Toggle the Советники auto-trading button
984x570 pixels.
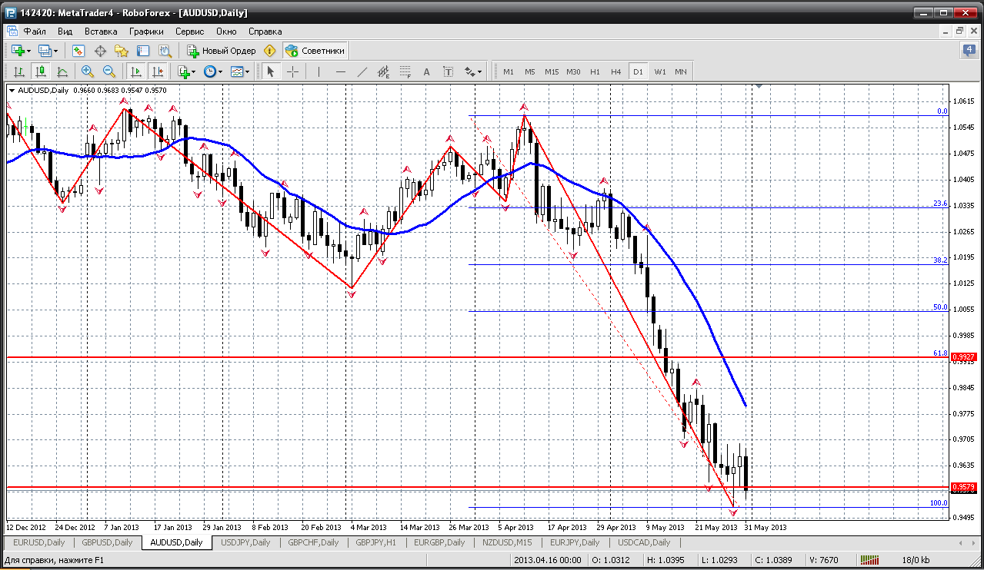(315, 51)
